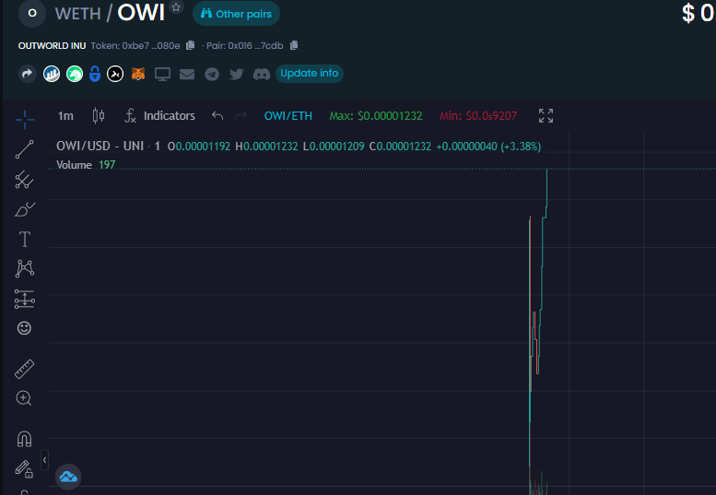Toggle lock all drawing tools

pos(24,469)
